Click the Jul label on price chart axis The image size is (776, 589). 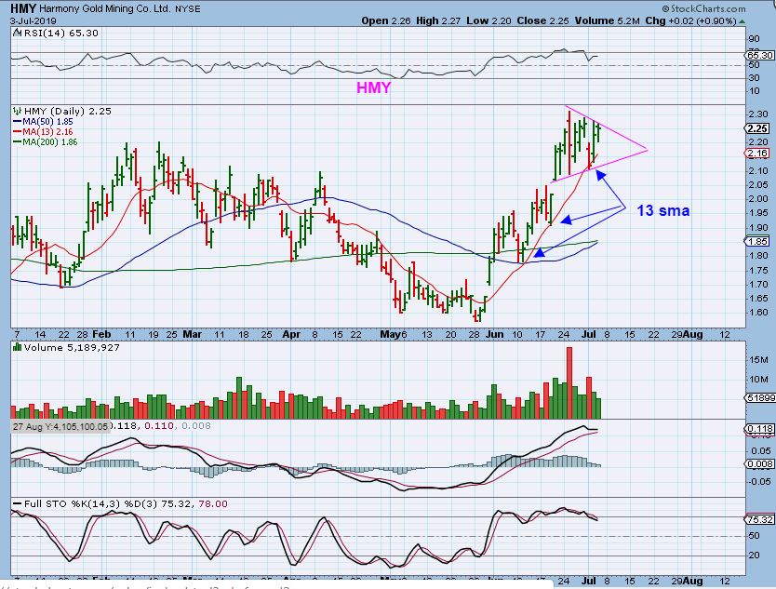point(588,335)
